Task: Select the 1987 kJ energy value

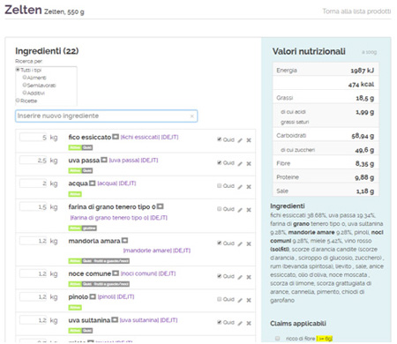Action: pyautogui.click(x=363, y=71)
